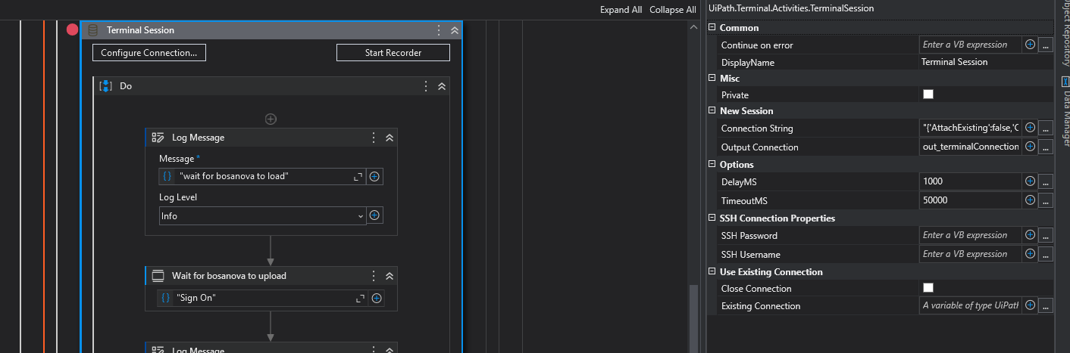Open the Data Manager side tab
The image size is (1070, 353).
pyautogui.click(x=1065, y=110)
